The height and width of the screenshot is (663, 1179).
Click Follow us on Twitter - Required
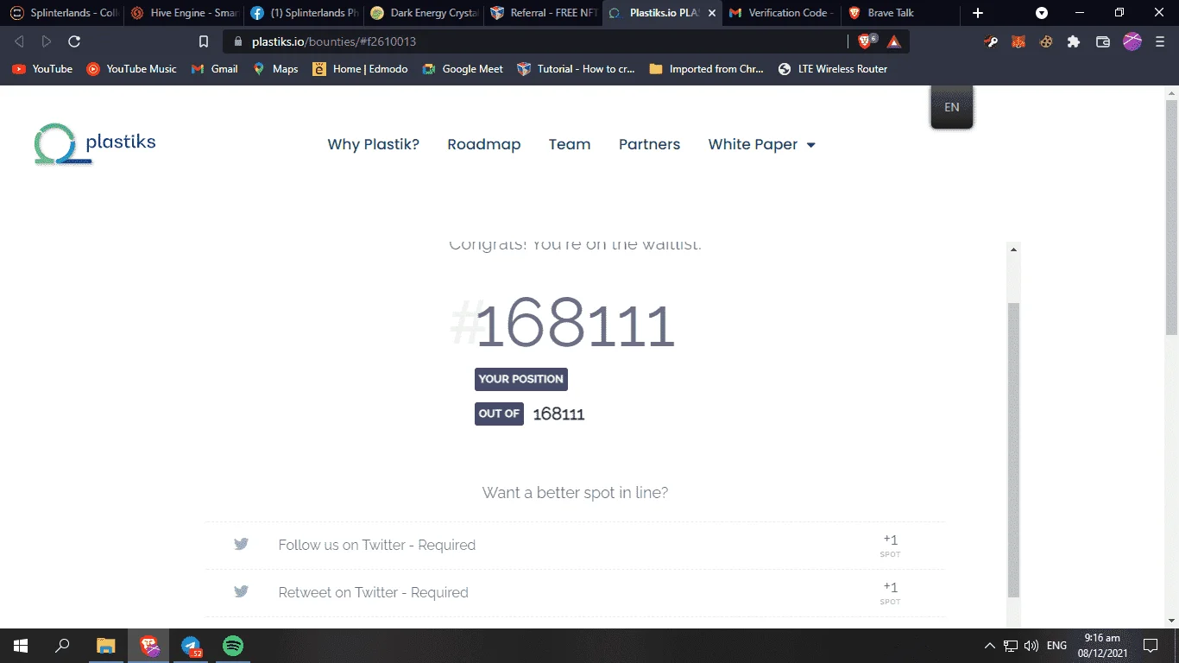[377, 545]
